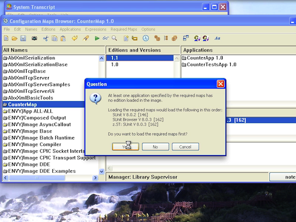Click the camera snapshot toolbar icon
The image size is (296, 222).
[34, 38]
